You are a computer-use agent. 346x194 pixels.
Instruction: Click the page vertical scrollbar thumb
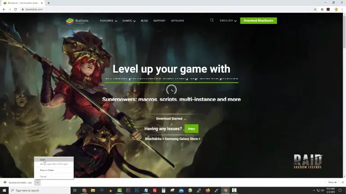344,31
